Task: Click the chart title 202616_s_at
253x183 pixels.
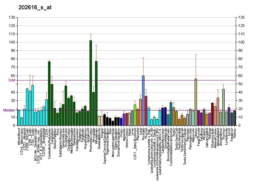Action: tap(35, 7)
